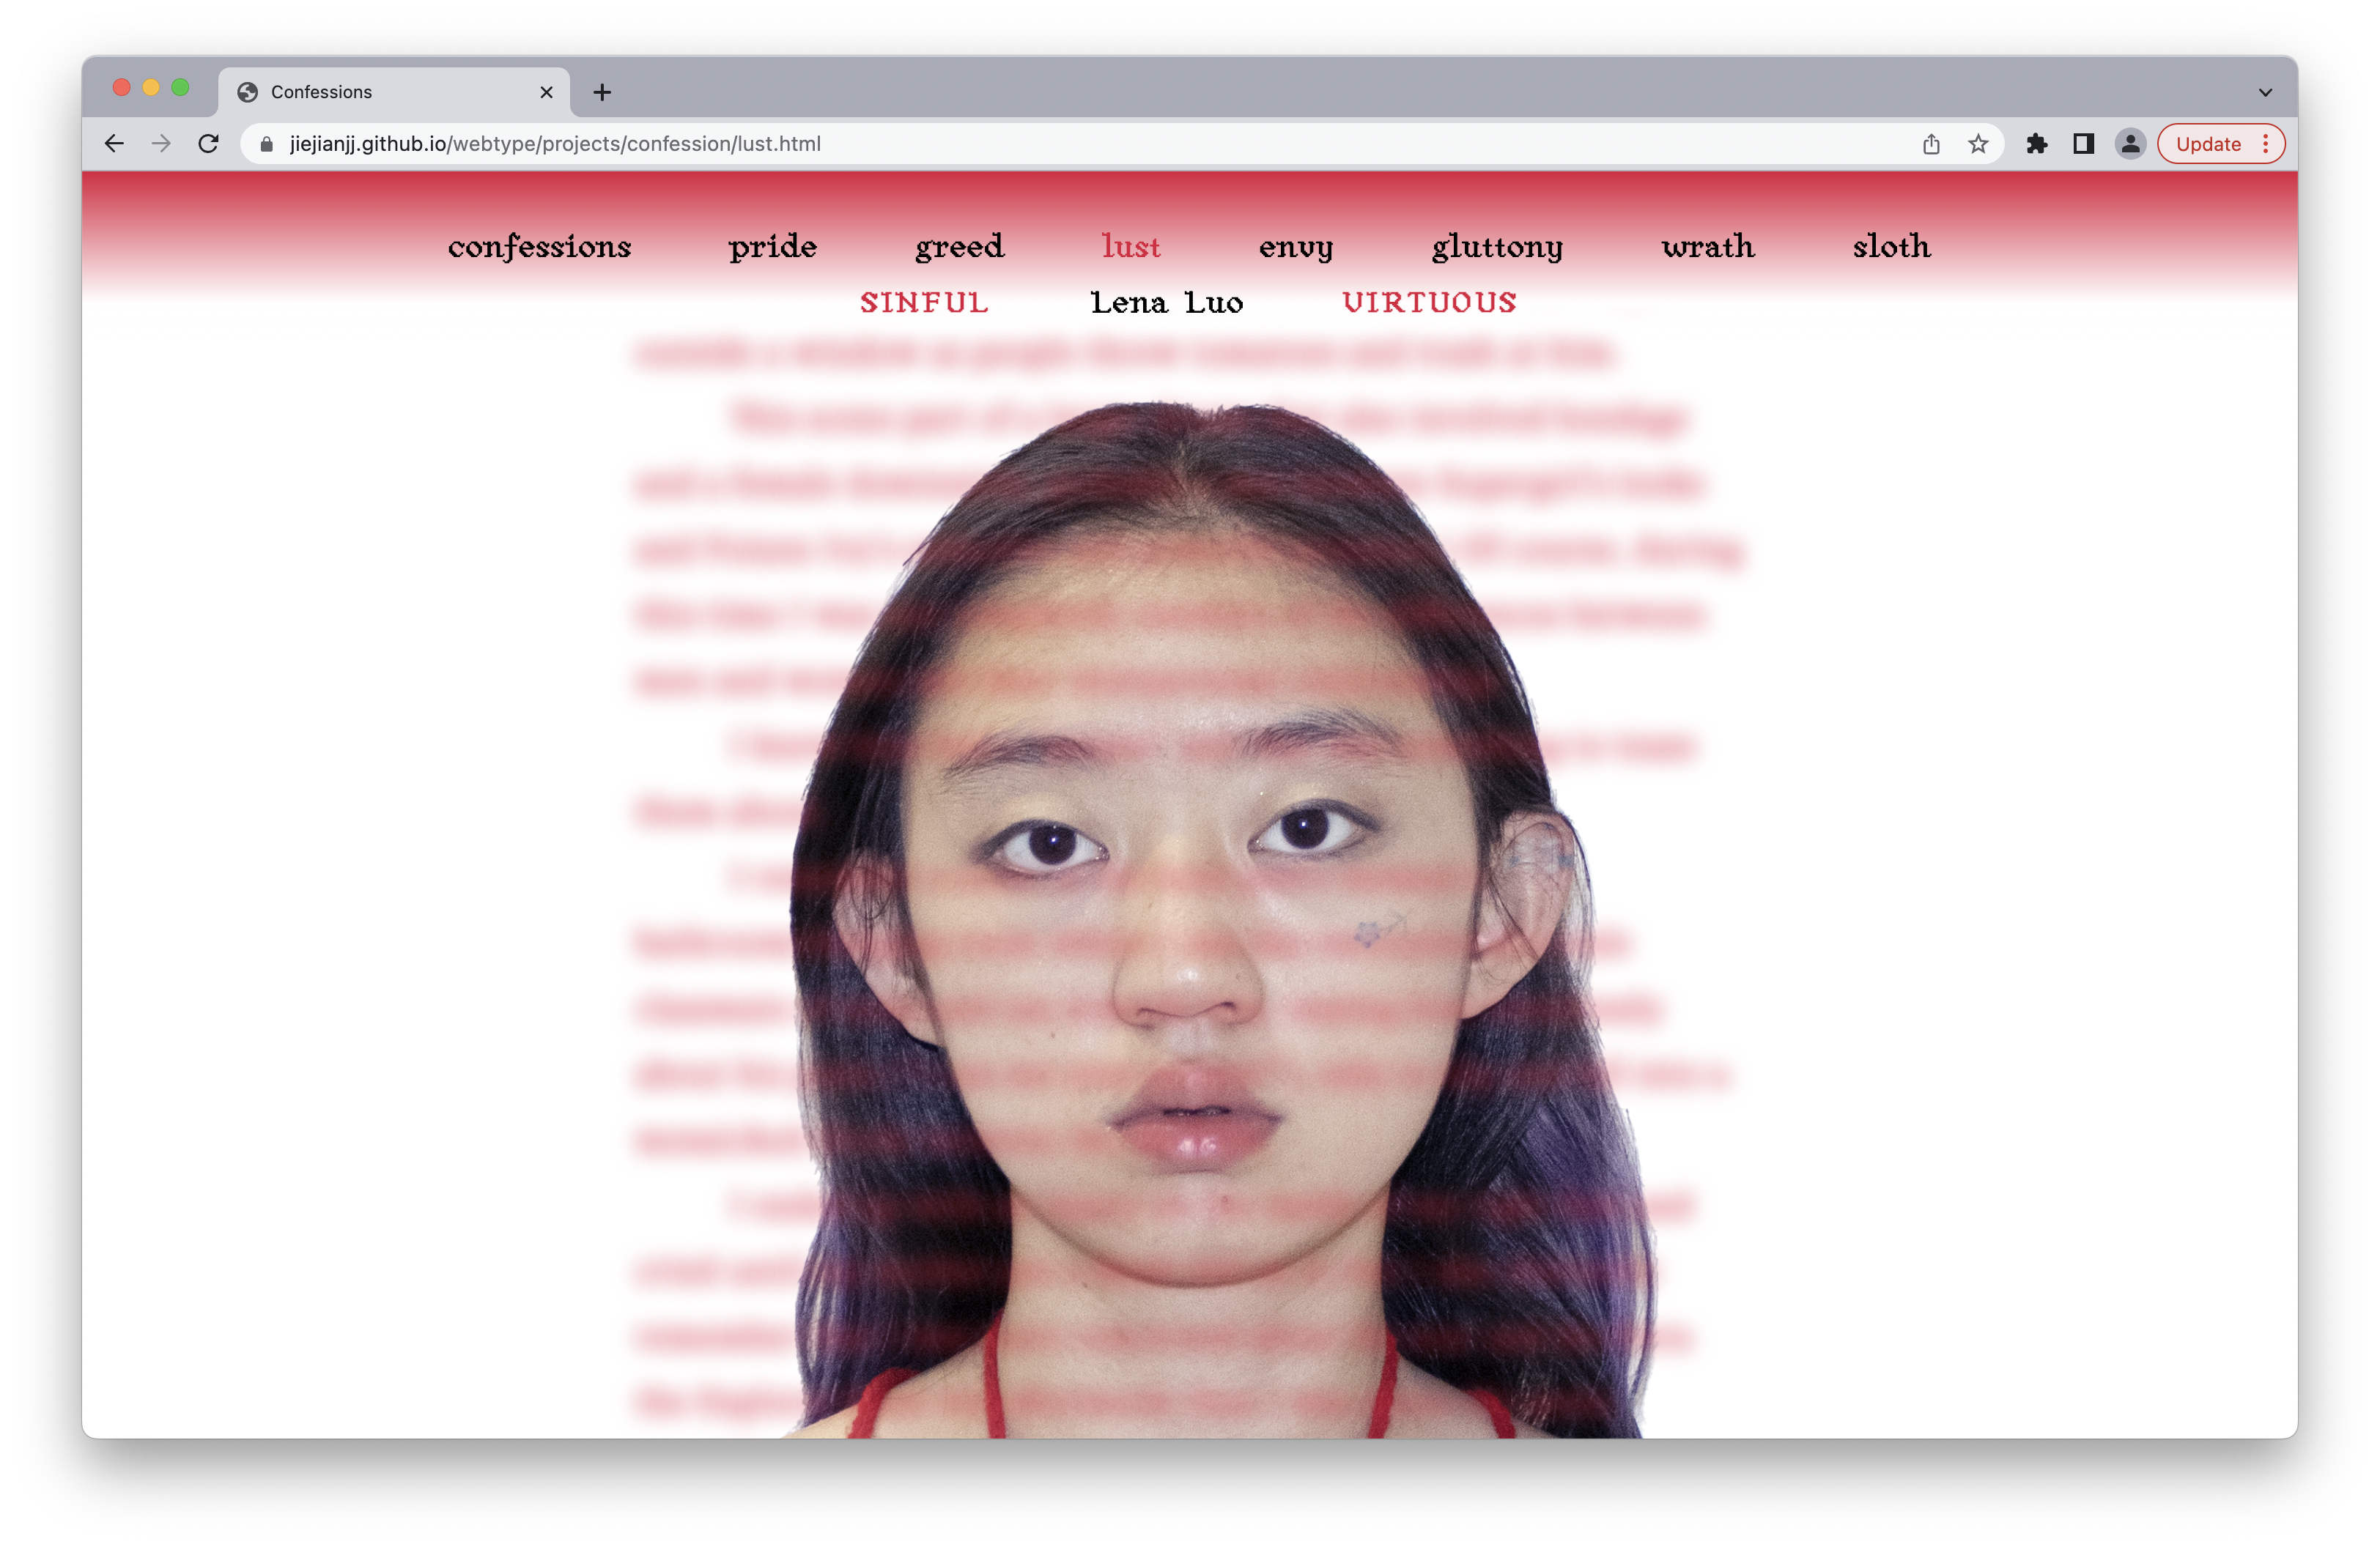The image size is (2380, 1547).
Task: Switch to SINFUL view
Action: pyautogui.click(x=924, y=303)
